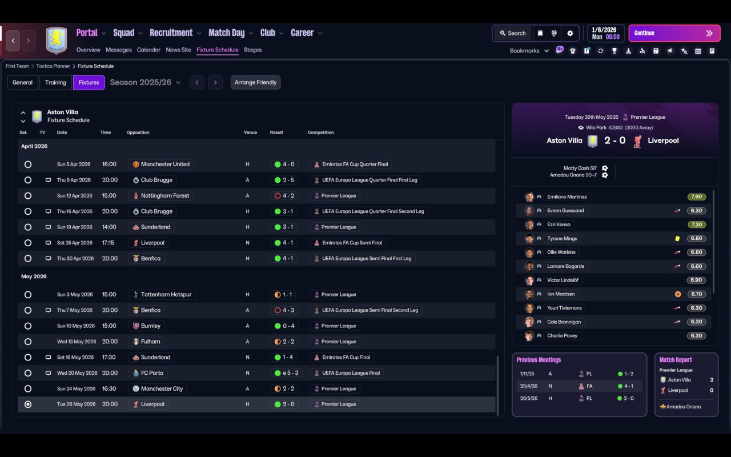The height and width of the screenshot is (457, 731).
Task: Click the alert exclamation icon in bookmarks bar
Action: point(587,51)
